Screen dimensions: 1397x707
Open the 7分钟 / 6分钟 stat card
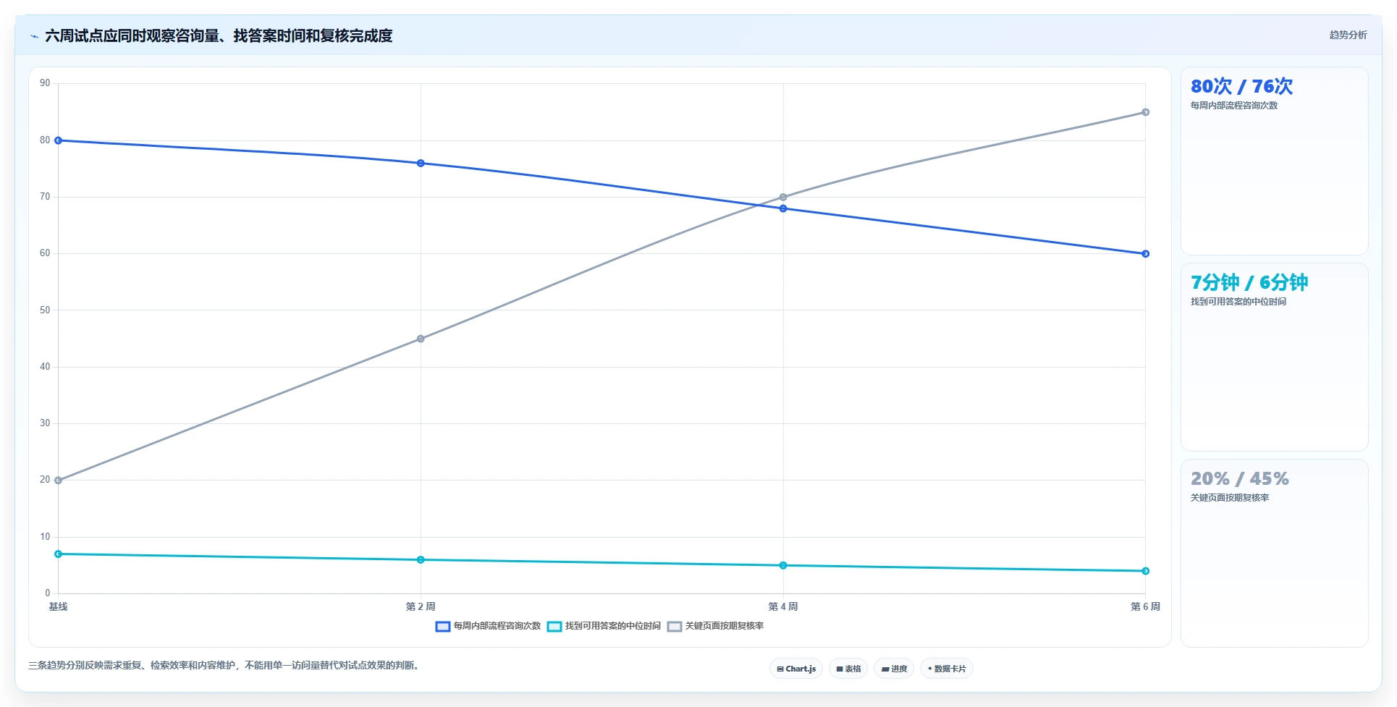tap(1275, 357)
